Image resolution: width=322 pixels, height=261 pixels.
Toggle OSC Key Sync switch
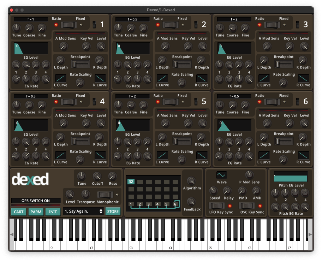(x=247, y=206)
